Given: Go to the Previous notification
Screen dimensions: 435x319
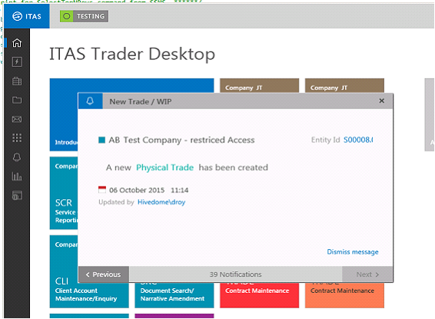Looking at the screenshot, I should click(104, 274).
